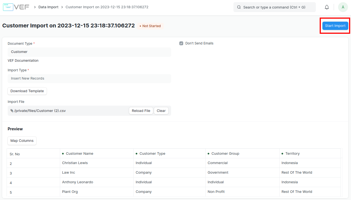Click serial number 2 cell

(x=33, y=163)
